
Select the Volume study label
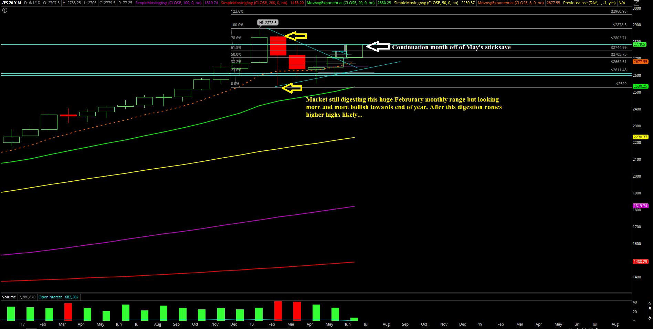point(9,297)
